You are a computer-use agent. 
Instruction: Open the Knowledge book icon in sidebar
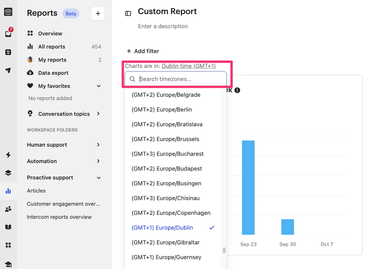click(8, 227)
